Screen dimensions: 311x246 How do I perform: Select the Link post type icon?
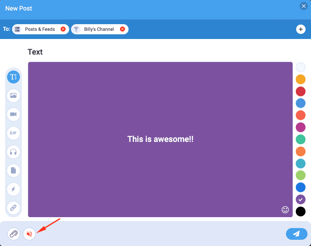coord(14,208)
